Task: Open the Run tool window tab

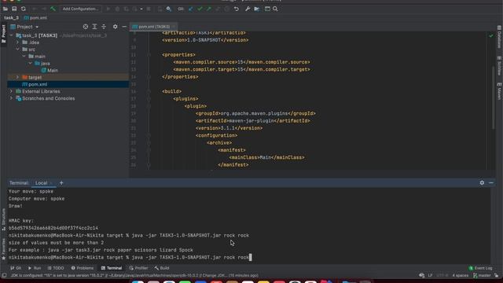Action: 35,268
